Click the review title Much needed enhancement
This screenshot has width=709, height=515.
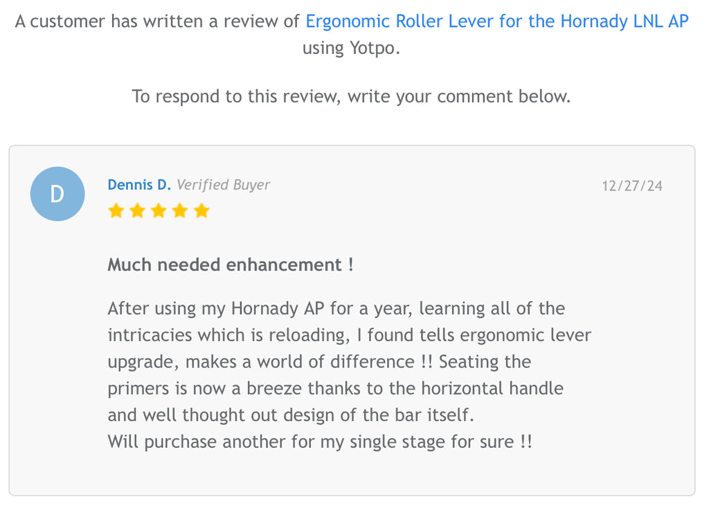coord(231,265)
